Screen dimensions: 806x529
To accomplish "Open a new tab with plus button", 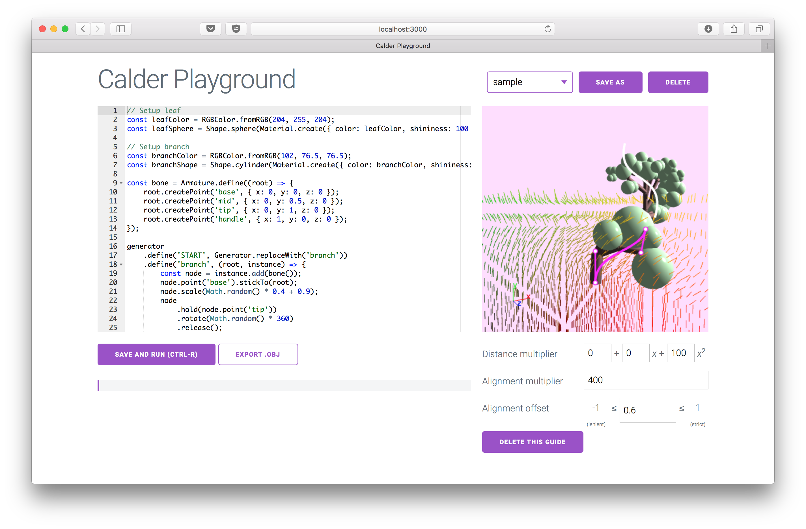I will click(767, 46).
